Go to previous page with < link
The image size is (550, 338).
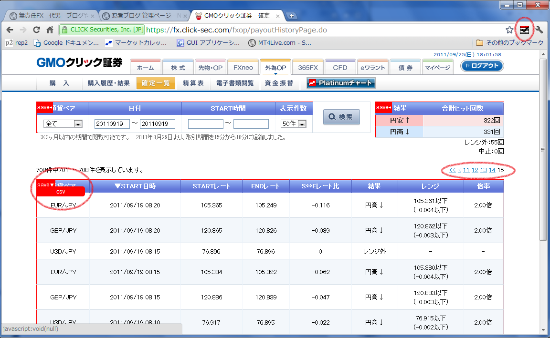coord(459,170)
